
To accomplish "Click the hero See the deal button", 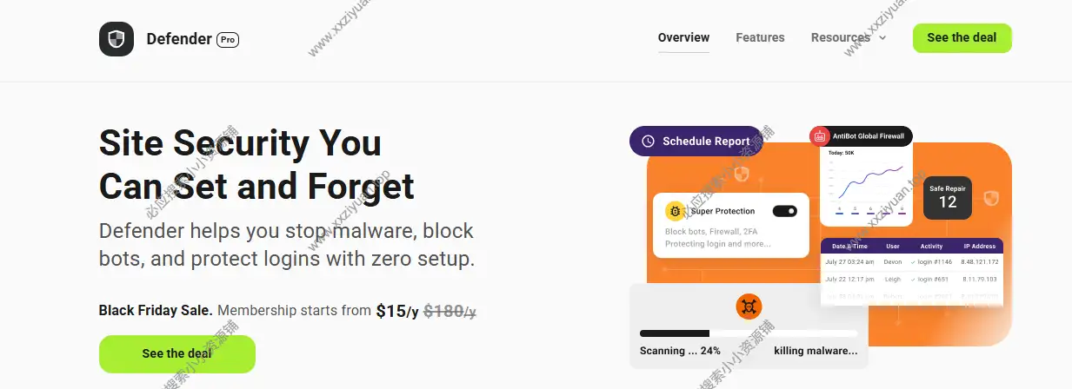I will (177, 353).
